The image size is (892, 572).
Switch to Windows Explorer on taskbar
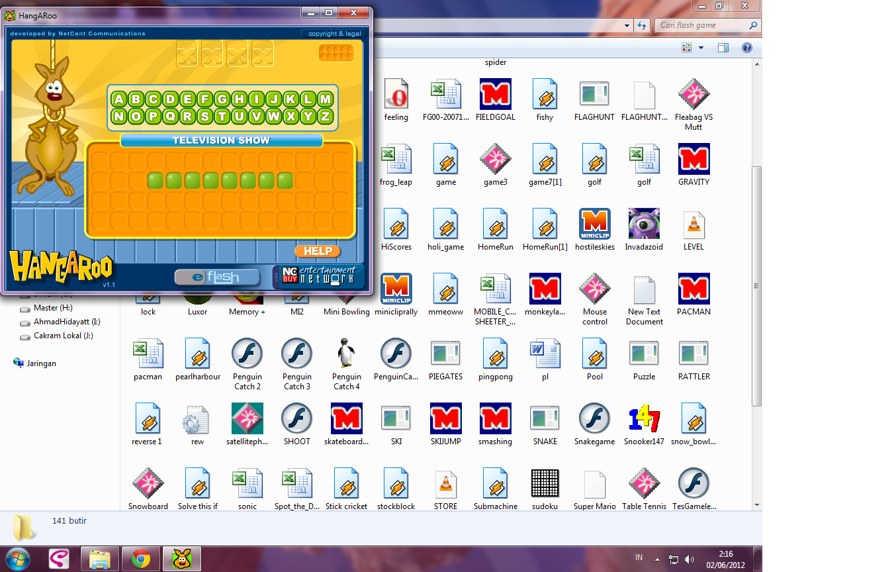pyautogui.click(x=100, y=559)
